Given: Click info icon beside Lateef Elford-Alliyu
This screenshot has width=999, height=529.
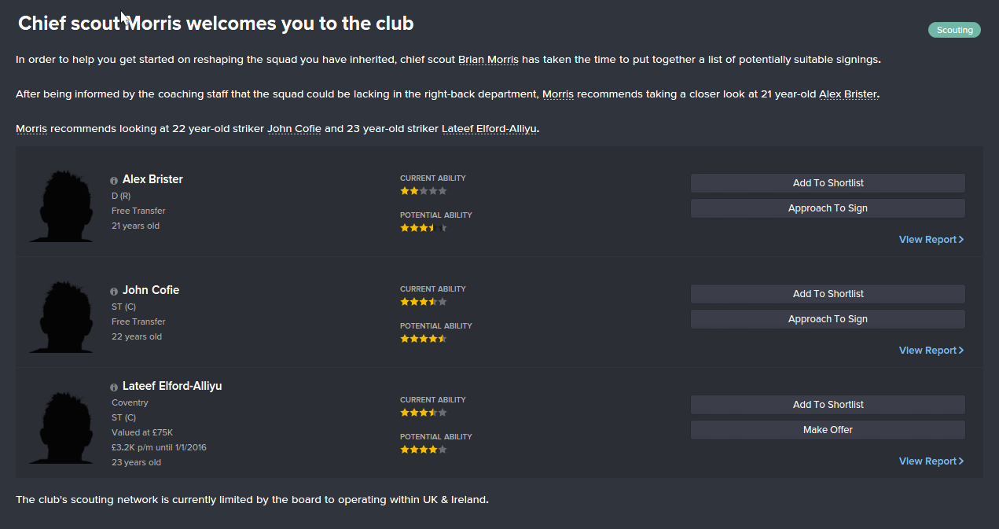Looking at the screenshot, I should click(114, 388).
